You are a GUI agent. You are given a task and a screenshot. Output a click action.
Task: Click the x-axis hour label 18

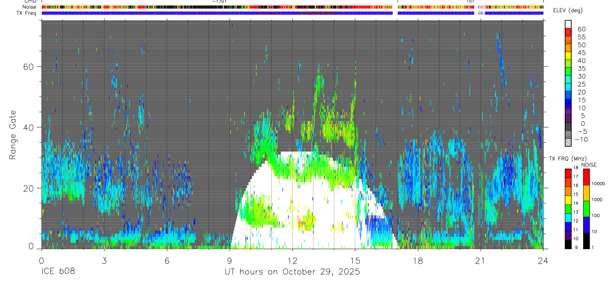click(x=418, y=260)
